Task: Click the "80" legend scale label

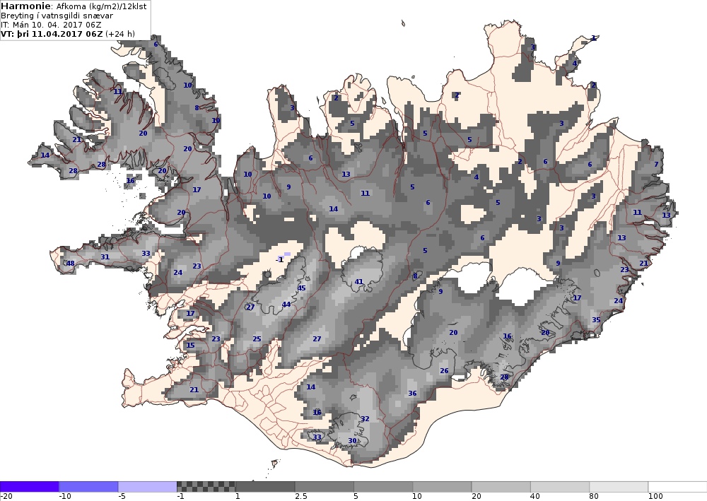Action: [x=594, y=496]
